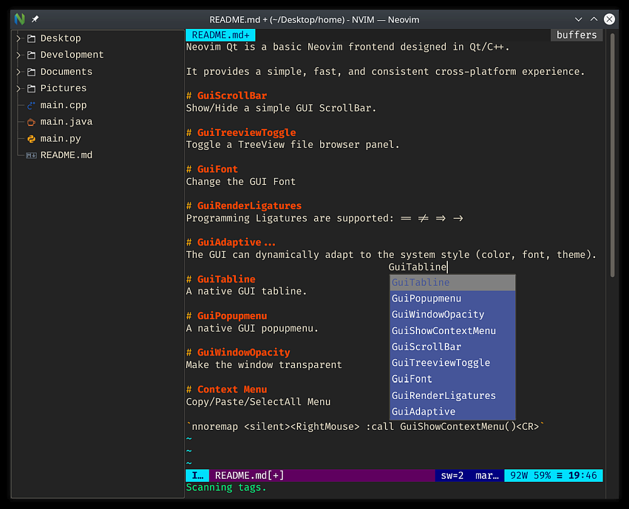This screenshot has height=509, width=629.
Task: Select the Development folder label
Action: point(72,55)
